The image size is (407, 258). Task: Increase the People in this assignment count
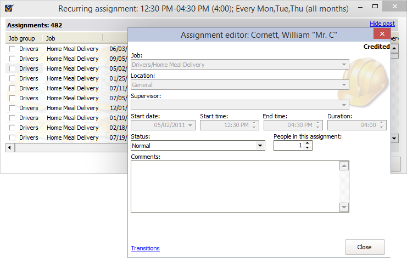(x=308, y=143)
